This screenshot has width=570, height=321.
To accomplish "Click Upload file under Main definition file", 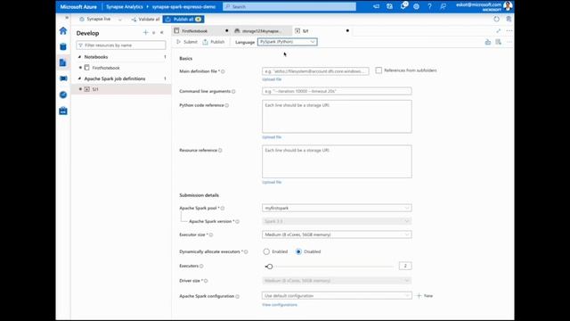I will click(272, 79).
